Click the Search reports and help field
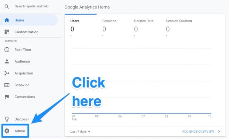The width and height of the screenshot is (229, 139). tap(32, 6)
